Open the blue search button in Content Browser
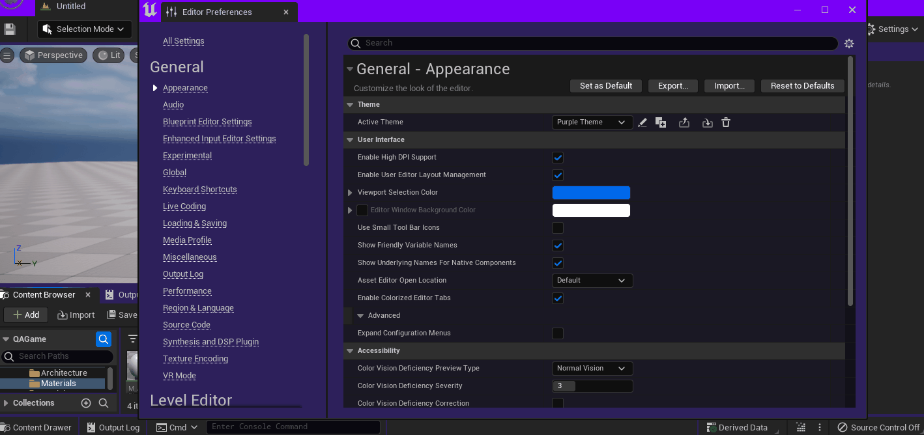This screenshot has width=924, height=435. pos(104,339)
